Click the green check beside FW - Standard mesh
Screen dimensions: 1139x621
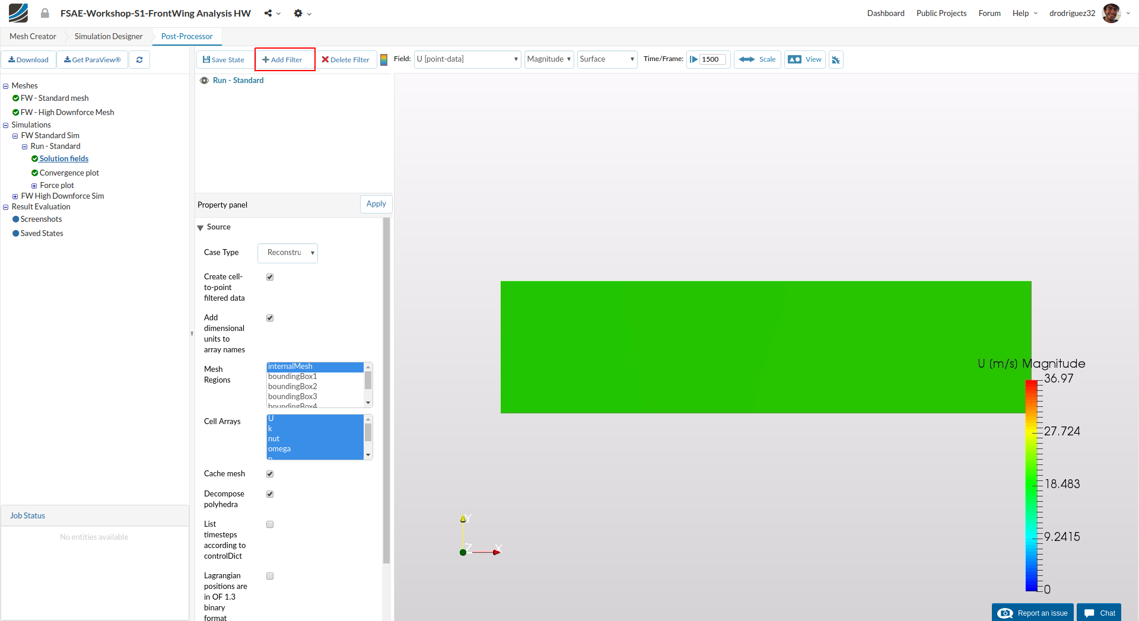[x=16, y=98]
